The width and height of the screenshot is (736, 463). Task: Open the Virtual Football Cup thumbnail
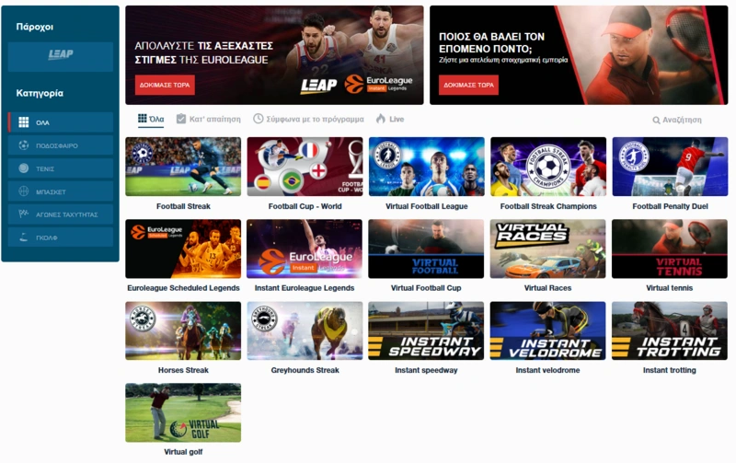426,249
